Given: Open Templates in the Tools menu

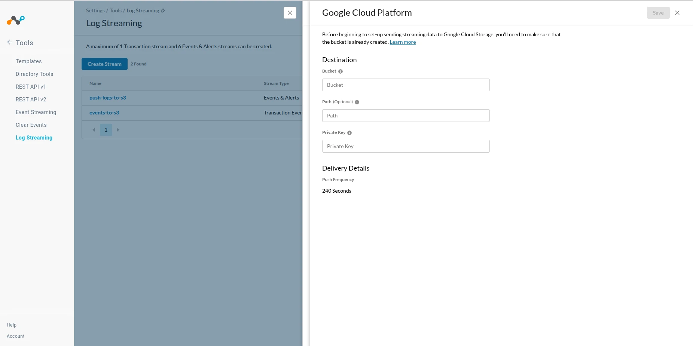Looking at the screenshot, I should click(x=29, y=61).
